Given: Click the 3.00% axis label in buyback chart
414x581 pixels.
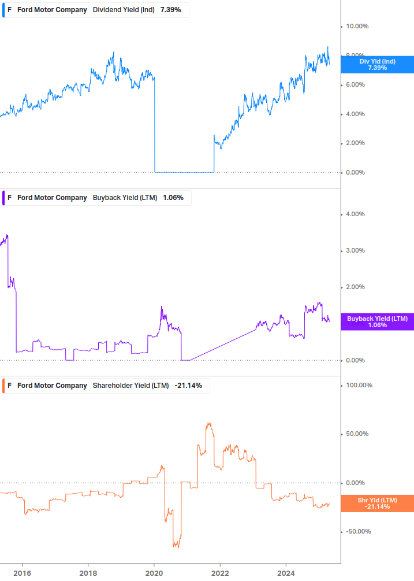Looking at the screenshot, I should [355, 251].
